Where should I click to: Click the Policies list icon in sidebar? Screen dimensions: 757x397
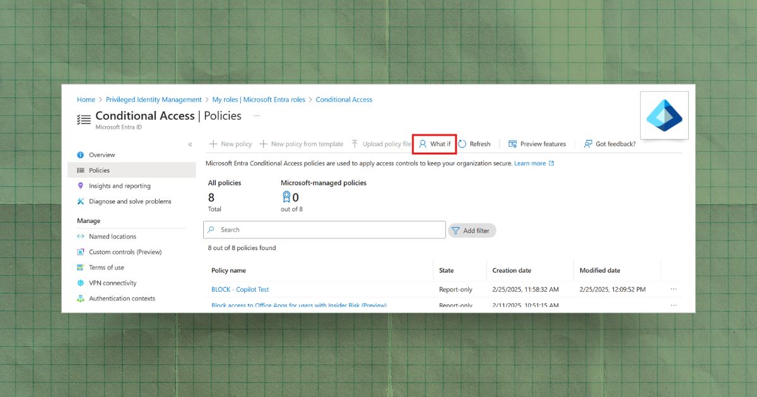coord(80,170)
